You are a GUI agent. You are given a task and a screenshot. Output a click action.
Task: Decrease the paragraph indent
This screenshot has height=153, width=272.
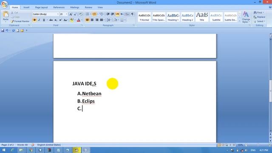click(x=108, y=14)
